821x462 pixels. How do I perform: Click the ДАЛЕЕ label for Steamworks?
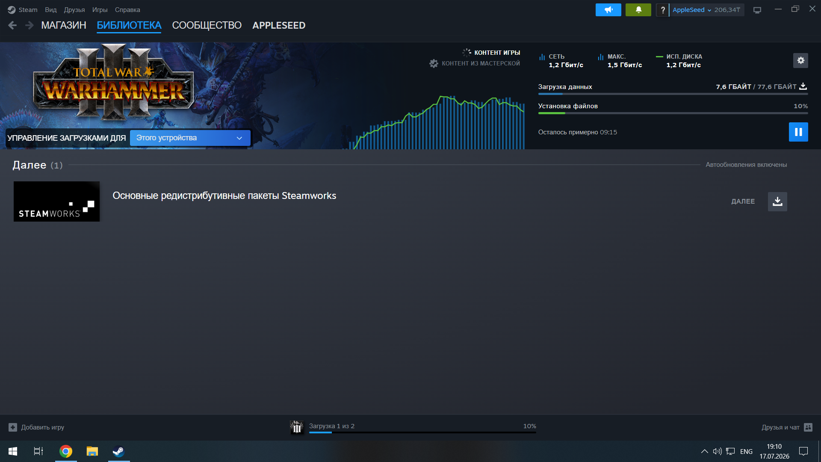click(x=743, y=201)
